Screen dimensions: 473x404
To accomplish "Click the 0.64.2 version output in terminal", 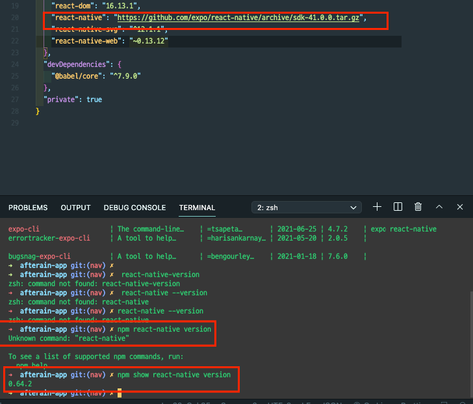I will 20,384.
